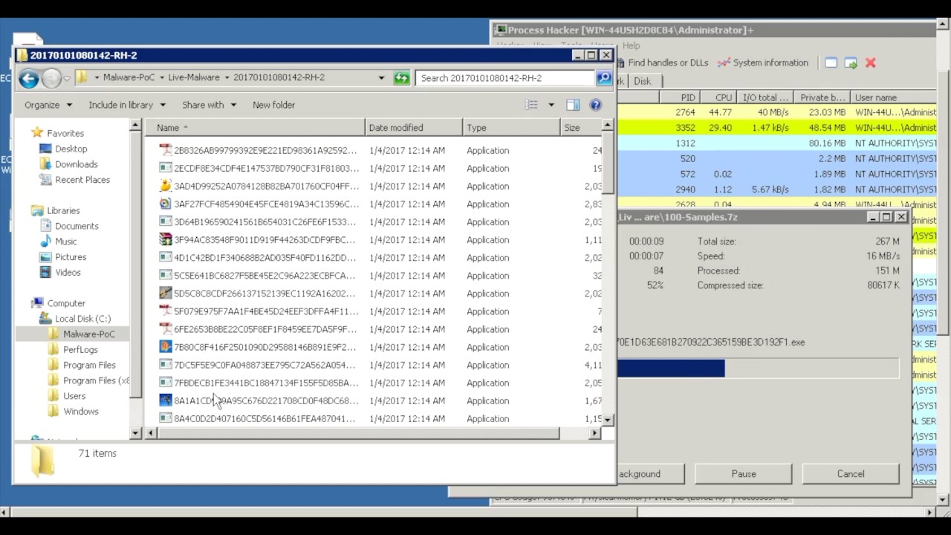Click in the Search 20170101080142-RH-2 field

pyautogui.click(x=505, y=78)
